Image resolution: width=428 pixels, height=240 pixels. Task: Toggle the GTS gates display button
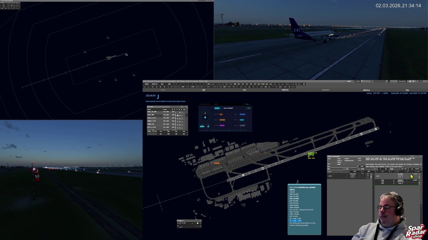click(x=239, y=84)
